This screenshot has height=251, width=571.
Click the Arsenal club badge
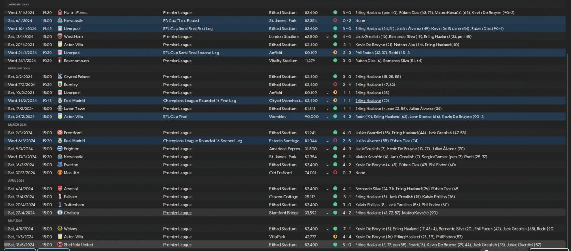[x=60, y=189]
